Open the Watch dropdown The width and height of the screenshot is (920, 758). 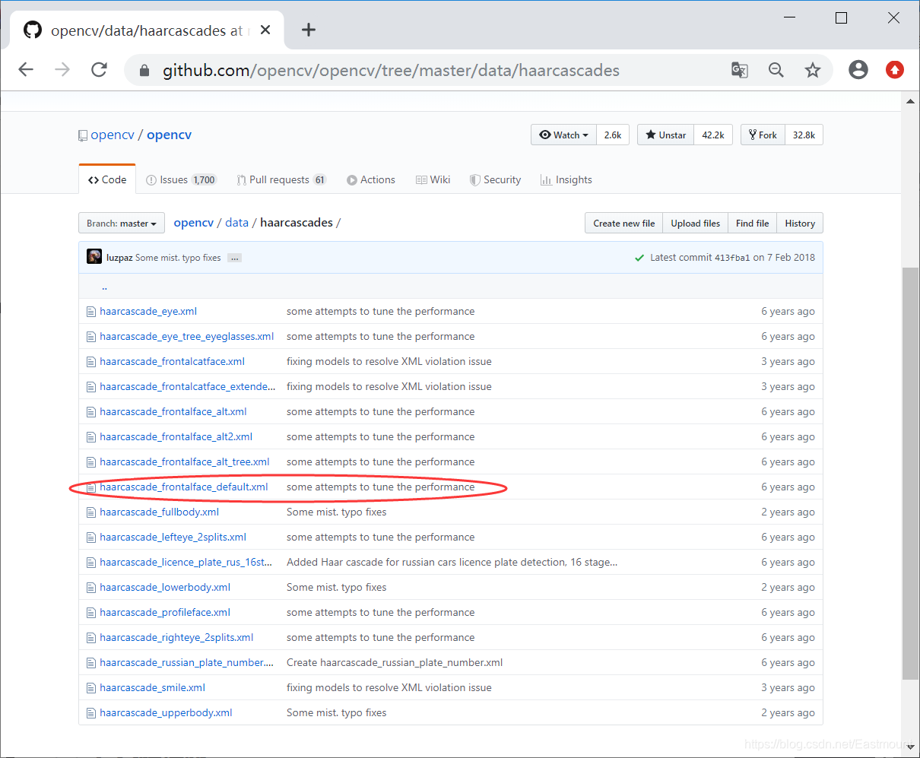point(563,135)
